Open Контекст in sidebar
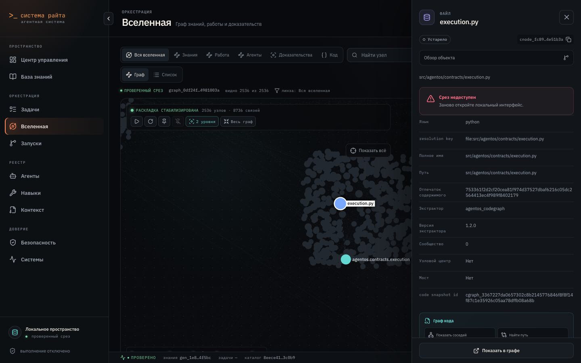Screen dimensions: 581x363 tap(54, 210)
